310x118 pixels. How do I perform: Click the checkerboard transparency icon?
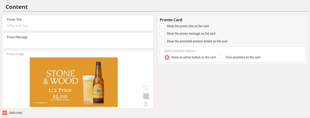(x=146, y=96)
